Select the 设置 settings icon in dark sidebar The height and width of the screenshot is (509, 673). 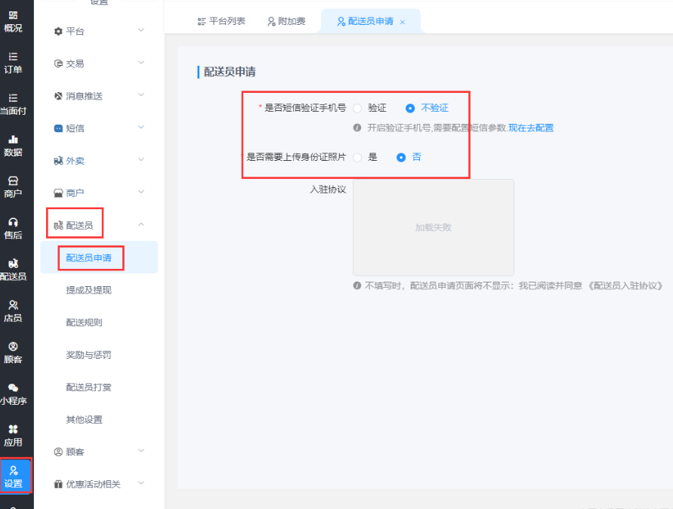click(14, 470)
